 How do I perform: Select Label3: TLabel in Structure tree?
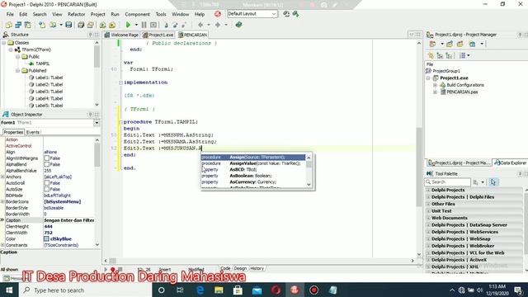[49, 92]
